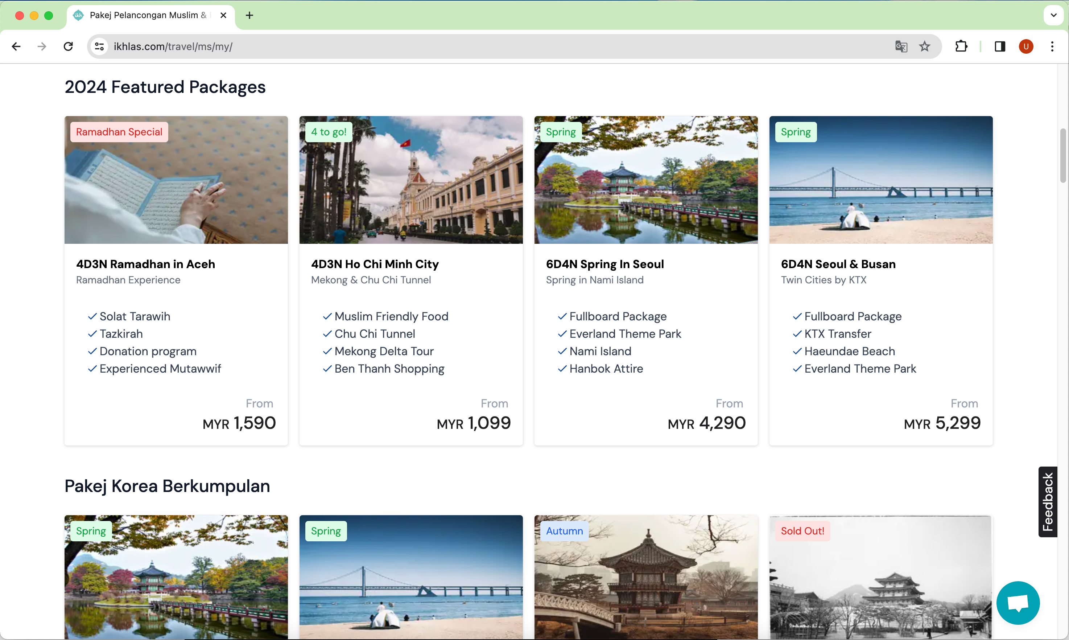Open the Chrome profile avatar U
Image resolution: width=1069 pixels, height=640 pixels.
tap(1026, 46)
